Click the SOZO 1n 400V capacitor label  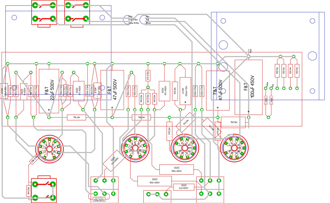point(24,91)
